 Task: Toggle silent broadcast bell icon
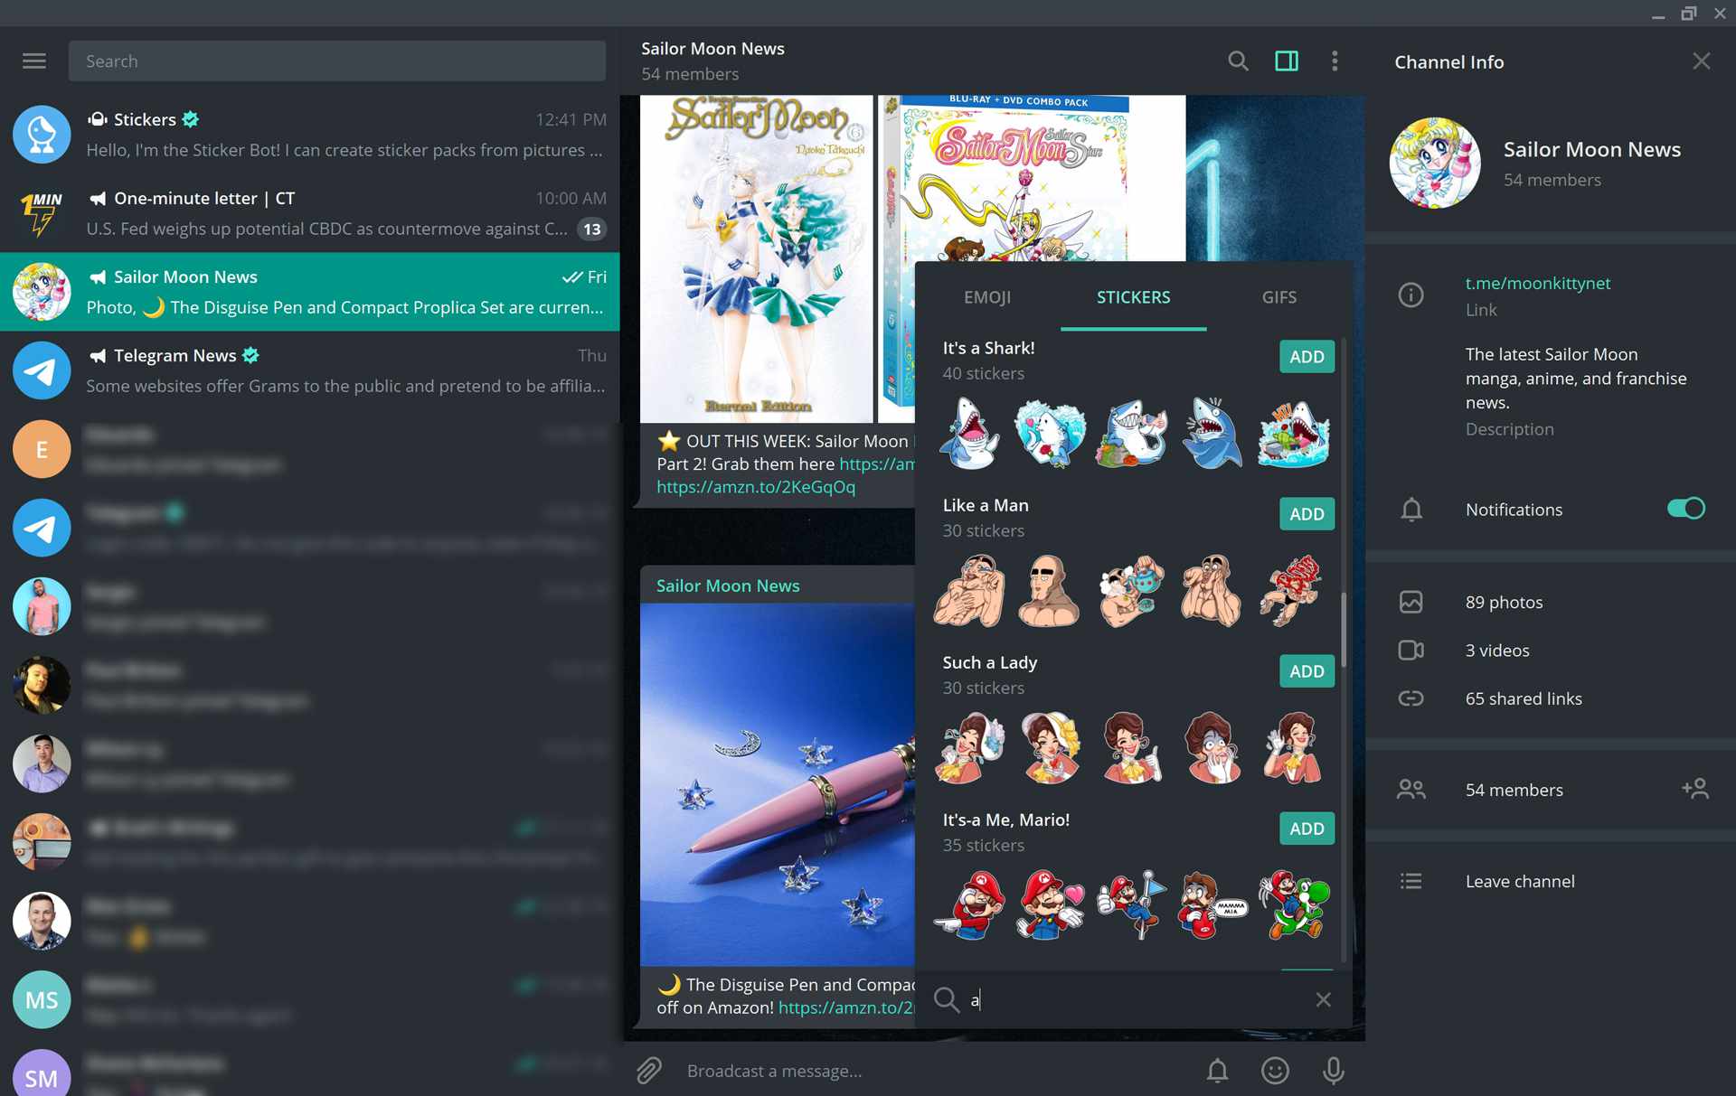pos(1217,1071)
